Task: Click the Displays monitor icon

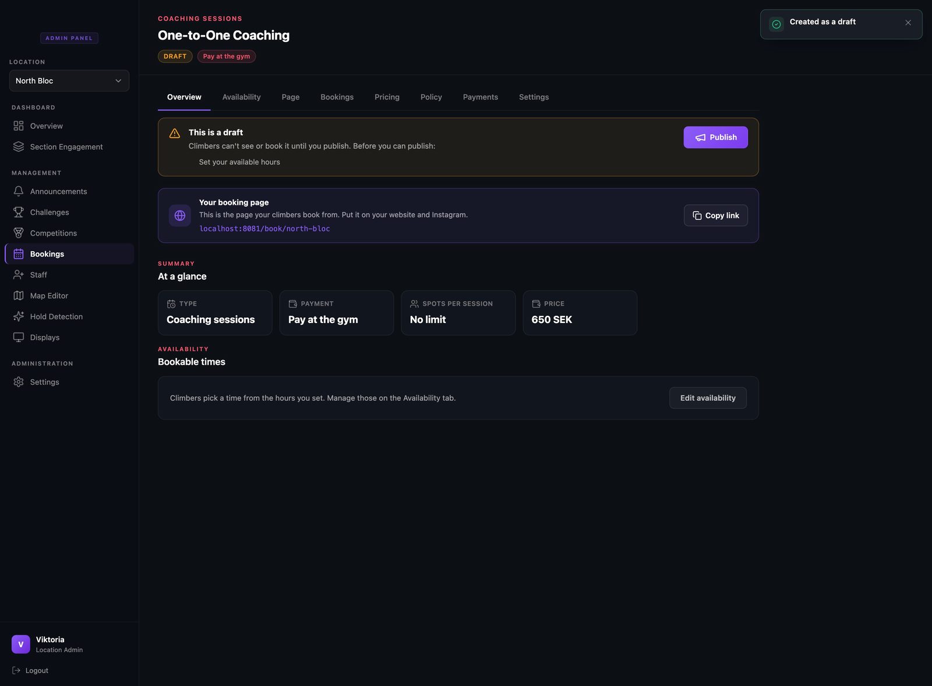Action: pyautogui.click(x=19, y=337)
